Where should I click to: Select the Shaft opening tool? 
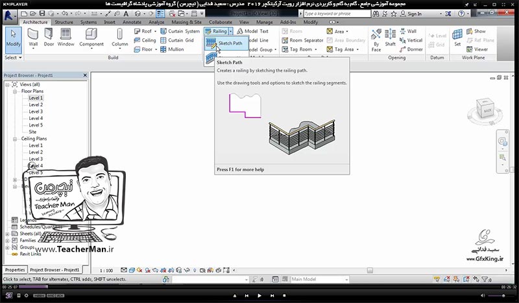[x=391, y=38]
